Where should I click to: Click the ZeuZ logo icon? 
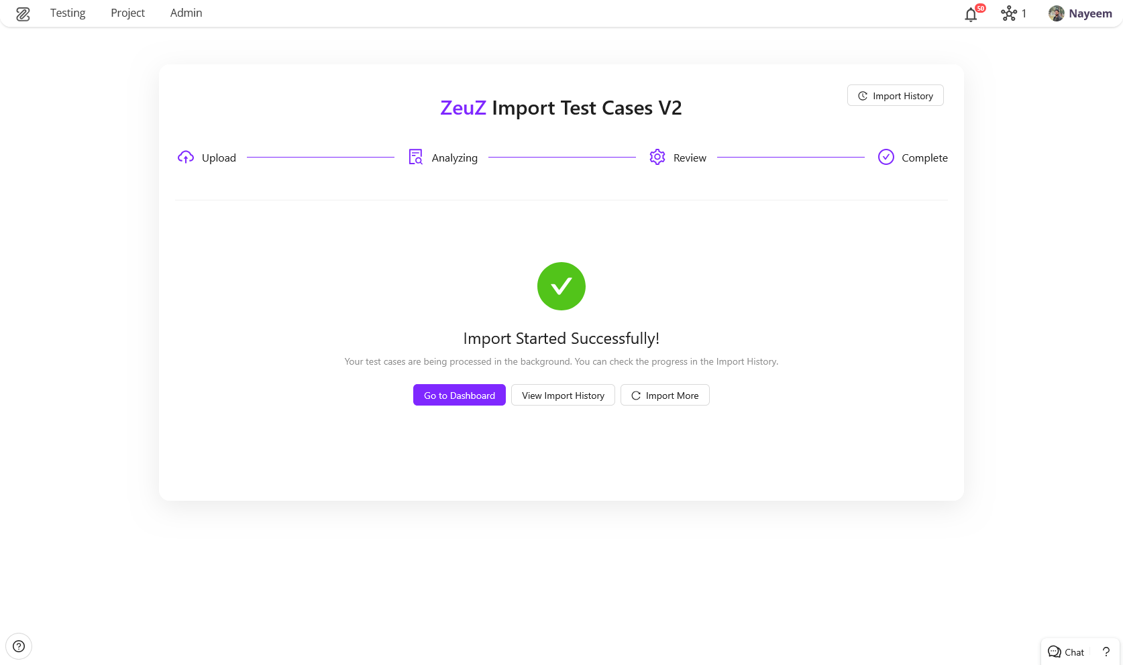[23, 14]
